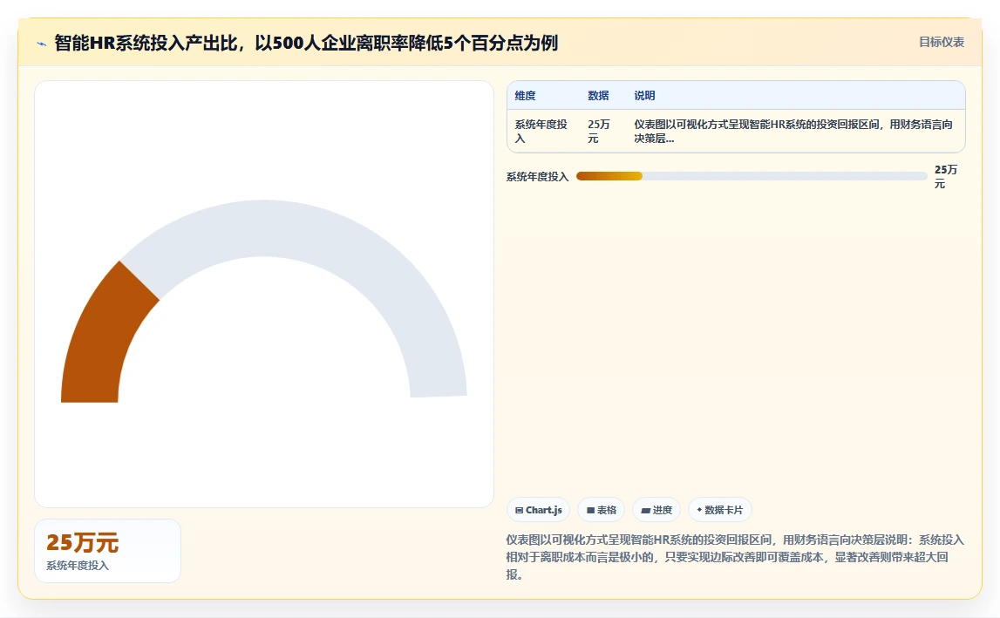The image size is (1000, 618).
Task: Click the lightning icon beside the card title
Action: coord(42,44)
